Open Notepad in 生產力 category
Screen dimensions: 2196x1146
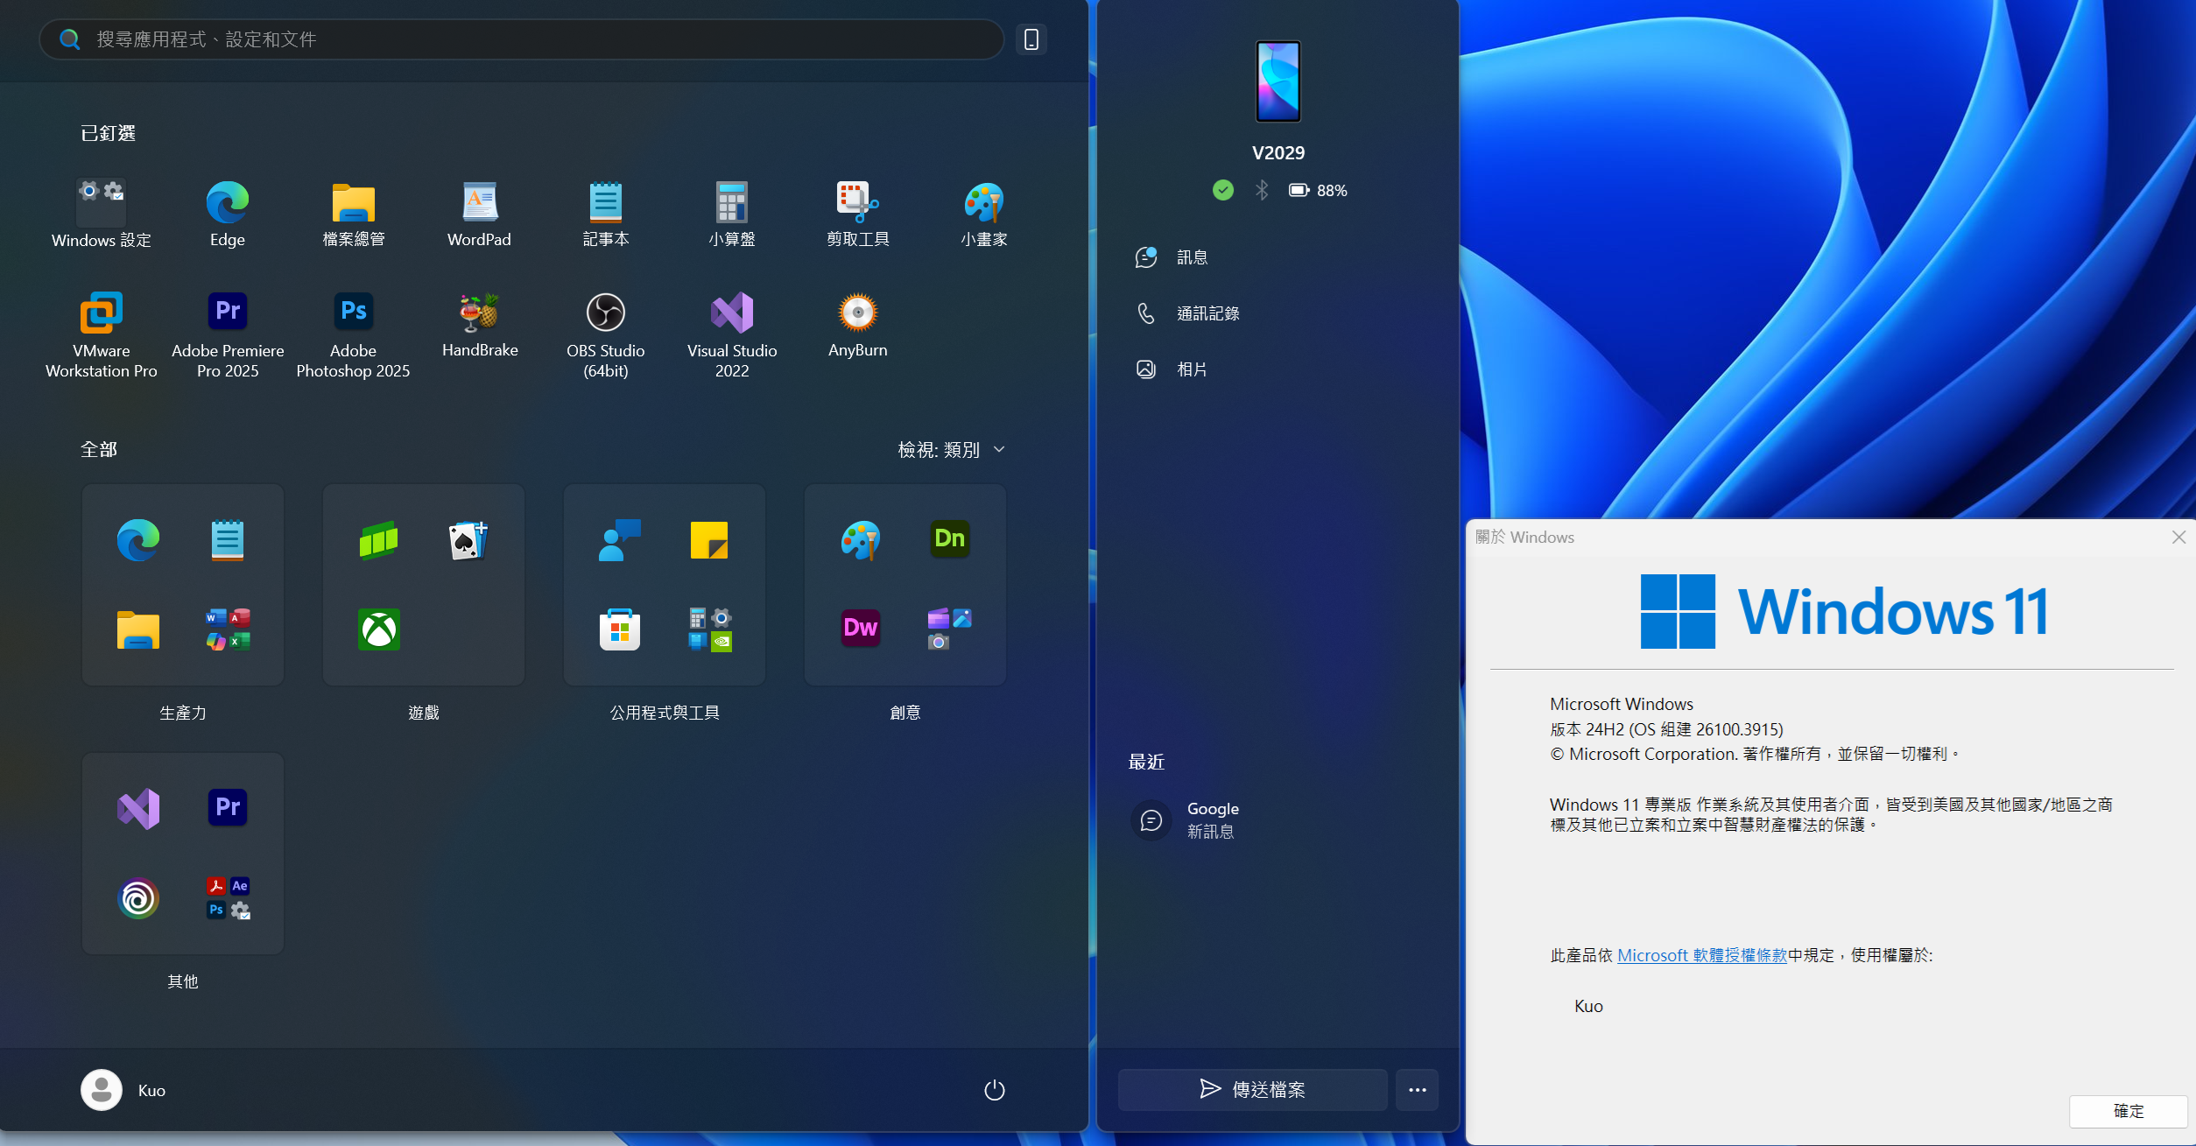pos(228,540)
